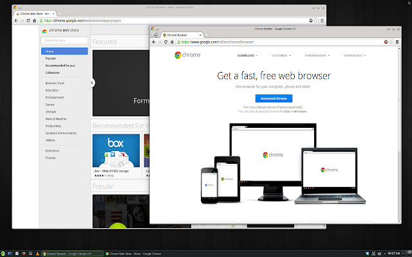Open the Chrome menu in the front window

coord(397,42)
